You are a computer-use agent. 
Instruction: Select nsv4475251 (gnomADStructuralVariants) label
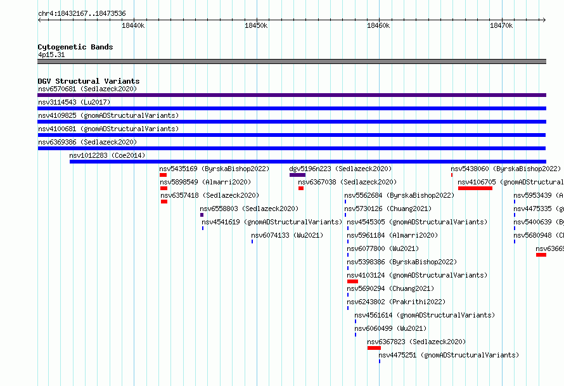pyautogui.click(x=449, y=355)
